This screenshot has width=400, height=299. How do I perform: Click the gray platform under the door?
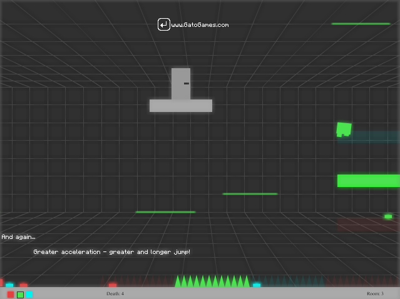click(181, 106)
